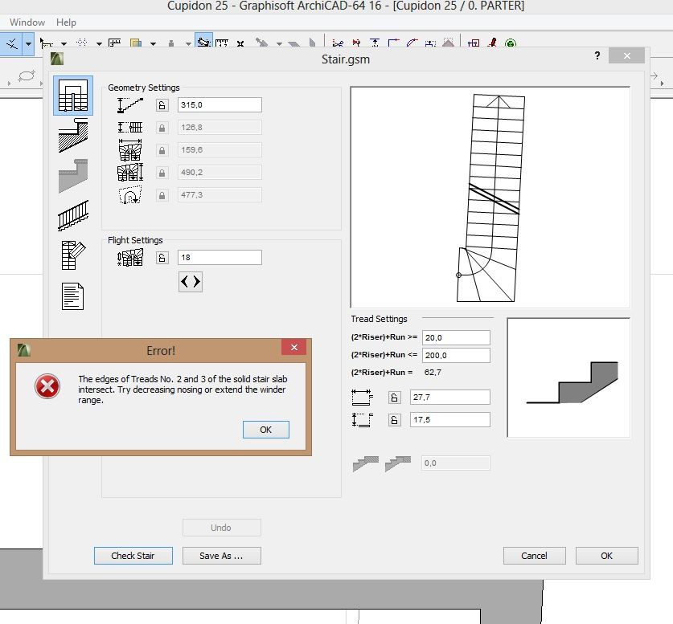This screenshot has width=673, height=624.
Task: Toggle the lock beside value 477,3
Action: click(162, 195)
